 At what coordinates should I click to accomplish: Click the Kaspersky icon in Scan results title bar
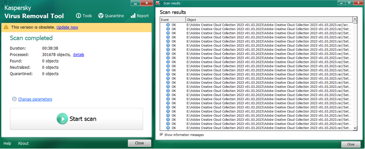[158, 3]
